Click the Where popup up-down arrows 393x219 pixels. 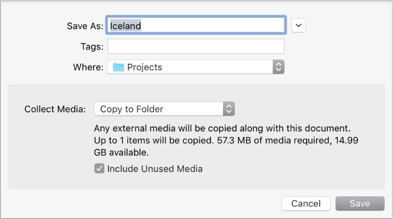(278, 67)
